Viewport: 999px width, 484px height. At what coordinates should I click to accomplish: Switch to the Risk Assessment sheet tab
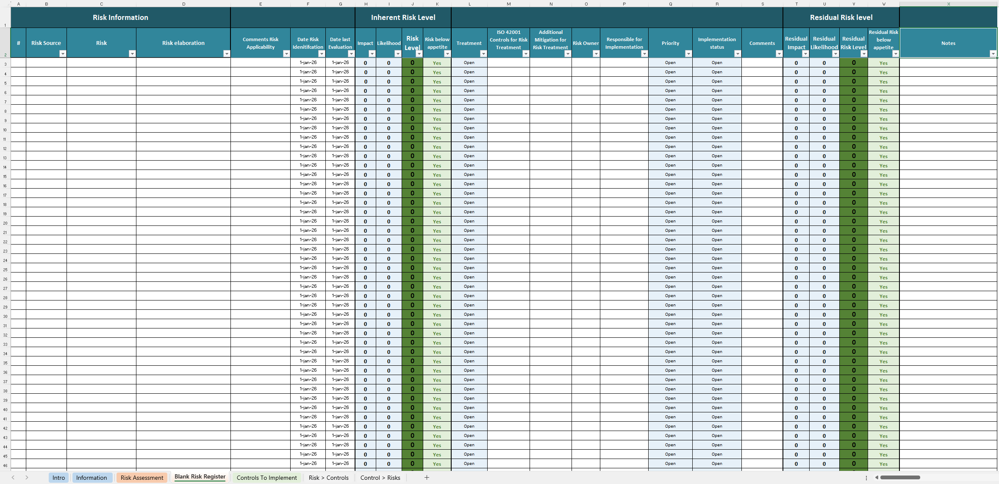pos(142,478)
